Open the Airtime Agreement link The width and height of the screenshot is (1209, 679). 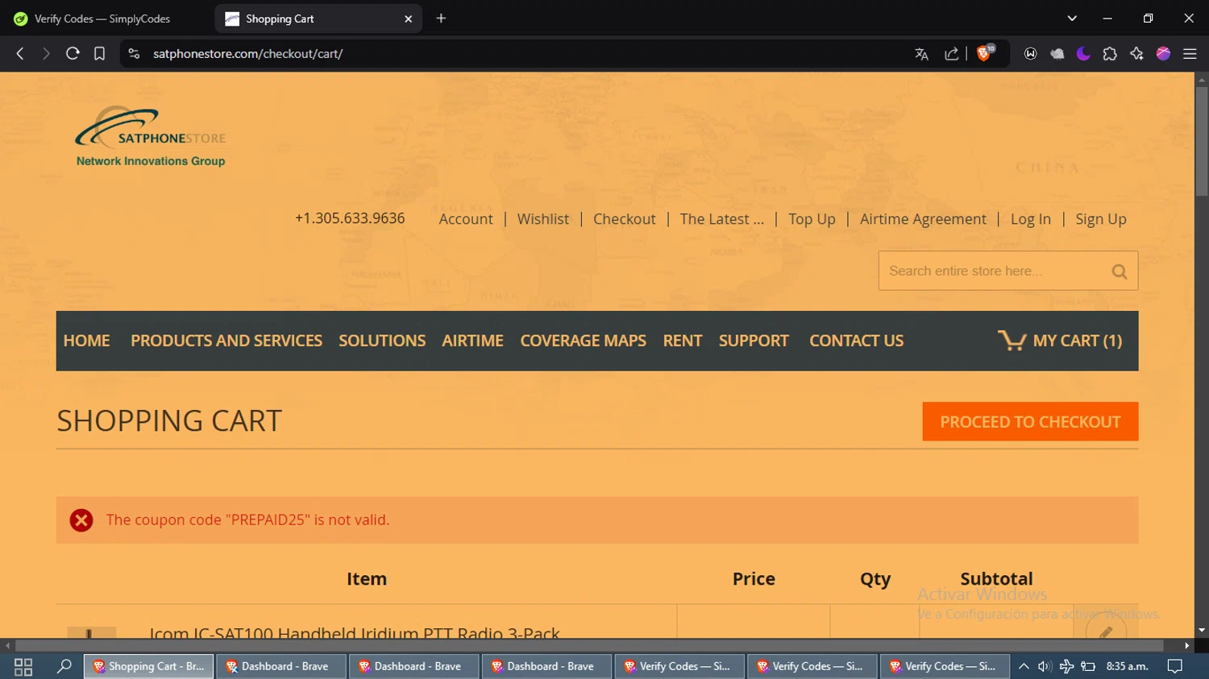[923, 219]
